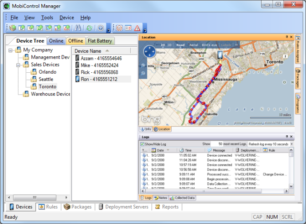Open the Programs side panel
Screen dimensions: 306x224
[298, 104]
